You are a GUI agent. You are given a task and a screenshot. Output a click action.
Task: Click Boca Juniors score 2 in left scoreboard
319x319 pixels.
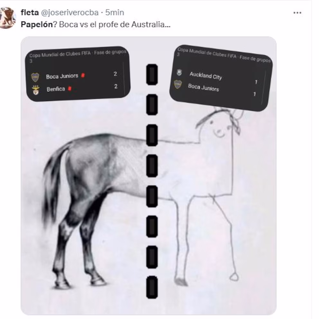(x=115, y=74)
